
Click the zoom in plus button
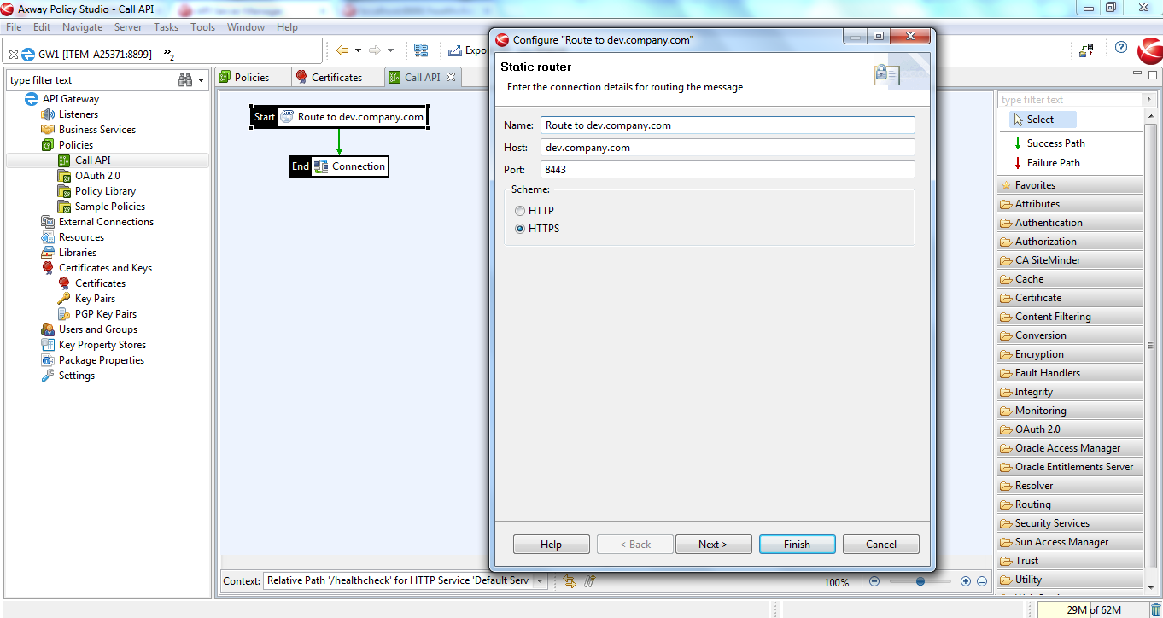(x=966, y=581)
